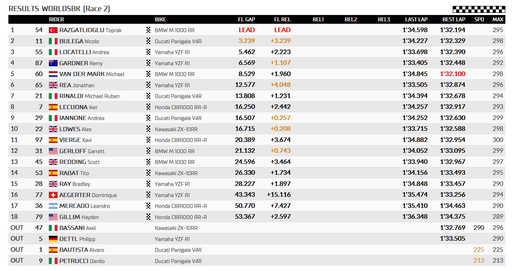Click the German flag next to Oettl
The image size is (512, 271).
[x=53, y=239]
